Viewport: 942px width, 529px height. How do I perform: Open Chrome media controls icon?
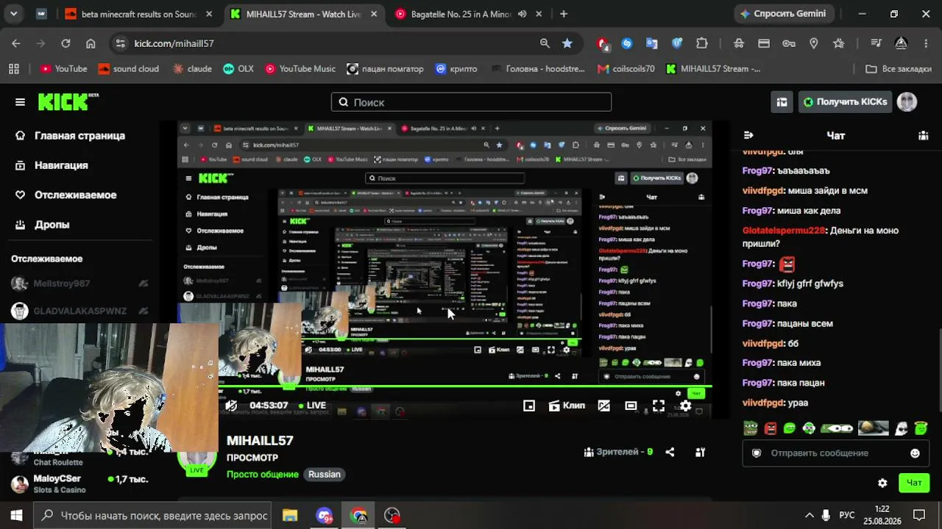tap(876, 43)
